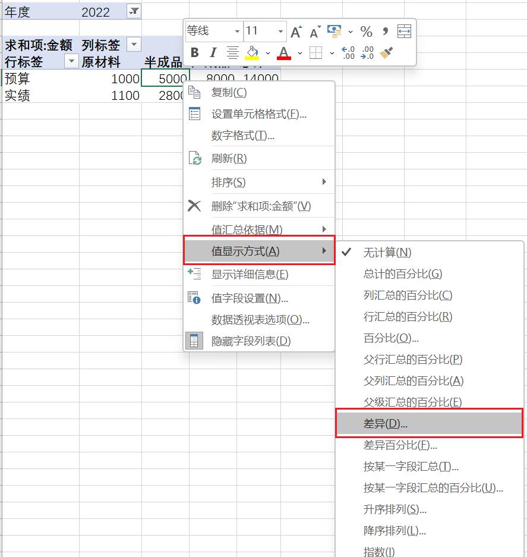Apply yellow fill color bucket

point(252,52)
